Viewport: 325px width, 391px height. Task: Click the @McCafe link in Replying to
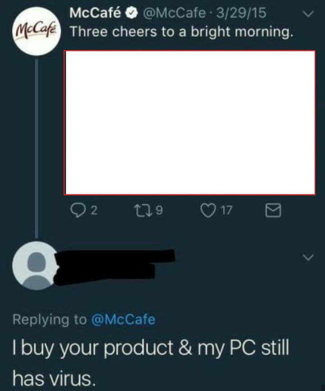click(x=123, y=320)
